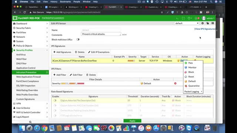Open the admin user menu

(208, 18)
